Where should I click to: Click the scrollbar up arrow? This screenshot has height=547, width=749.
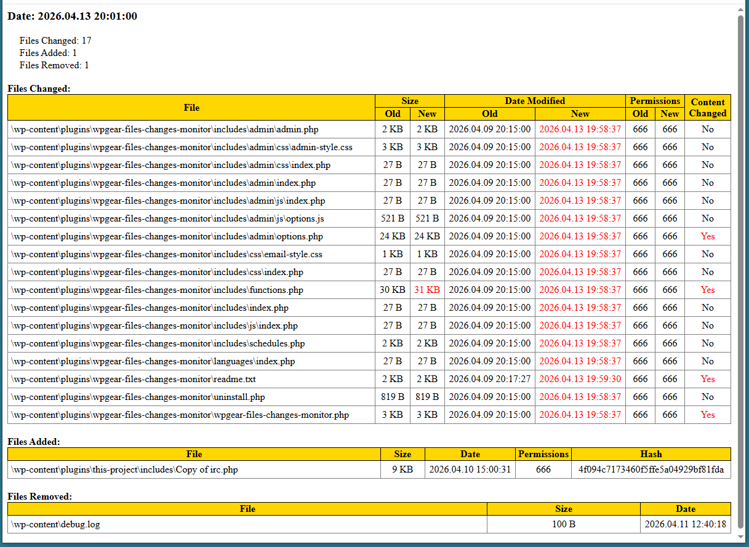tap(741, 9)
